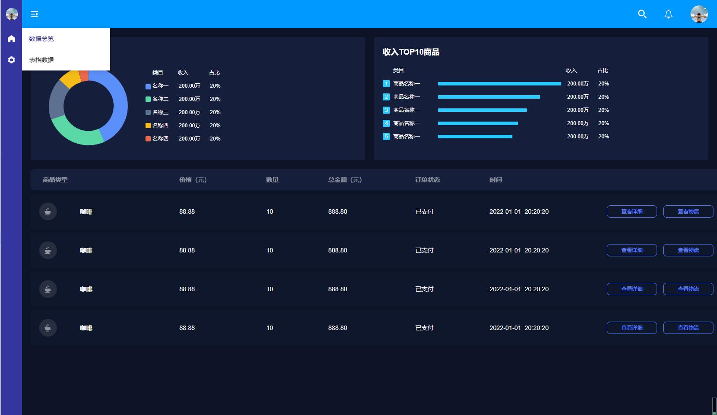Toggle the sidebar collapse menu icon
This screenshot has width=717, height=415.
click(x=34, y=14)
